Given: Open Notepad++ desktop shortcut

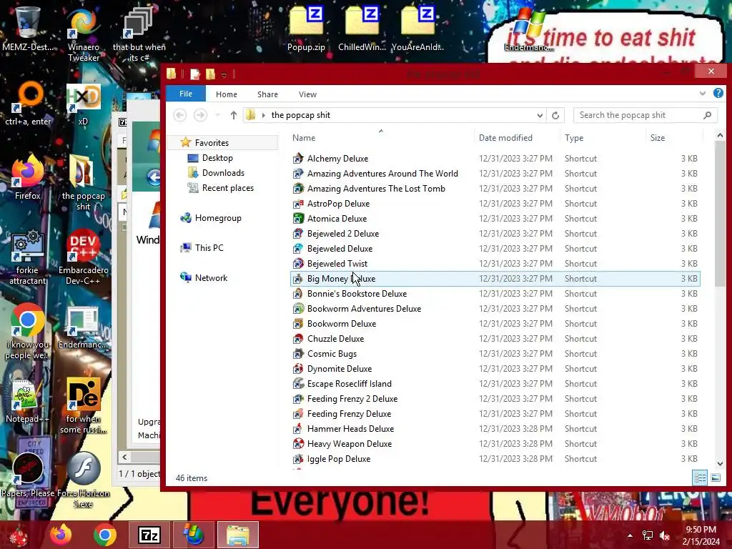Looking at the screenshot, I should click(27, 402).
